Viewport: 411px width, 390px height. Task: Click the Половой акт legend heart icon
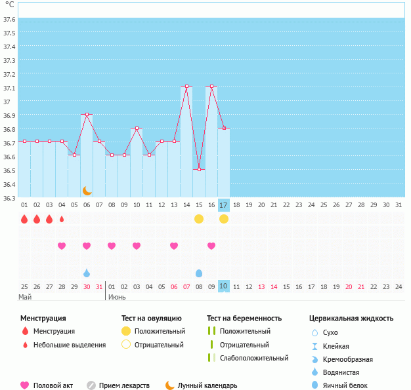click(x=25, y=385)
